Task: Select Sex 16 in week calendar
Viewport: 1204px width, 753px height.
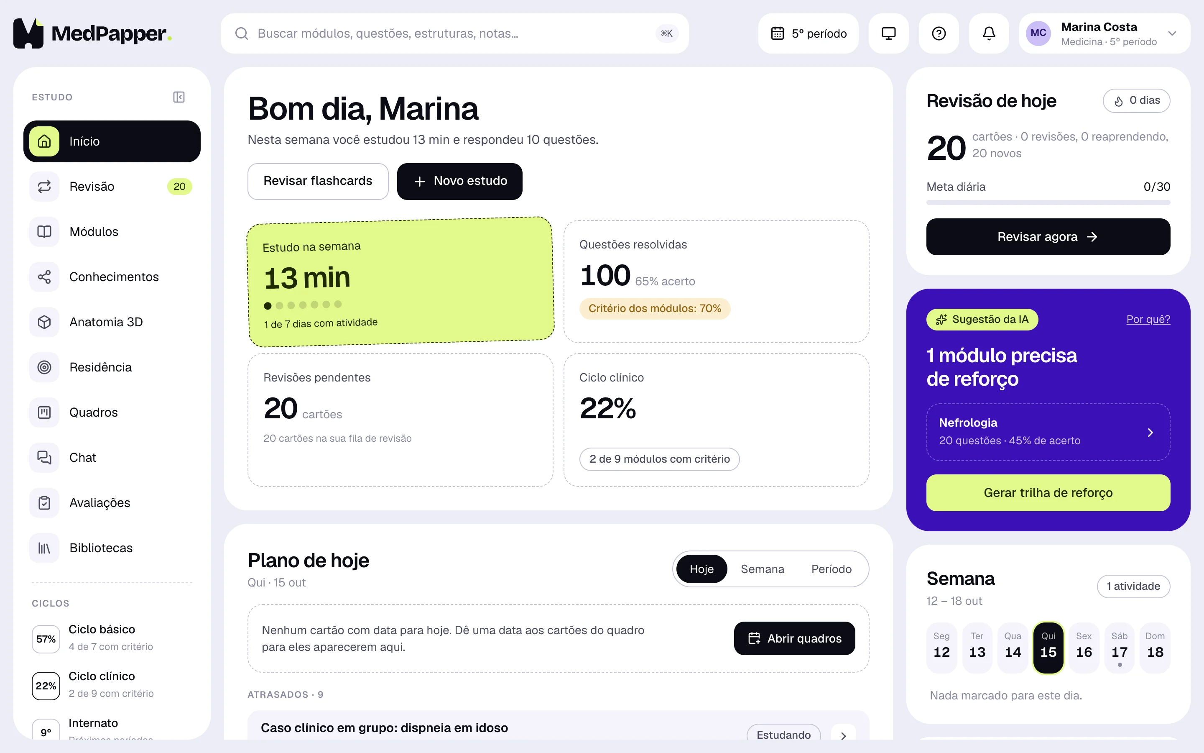Action: coord(1084,648)
